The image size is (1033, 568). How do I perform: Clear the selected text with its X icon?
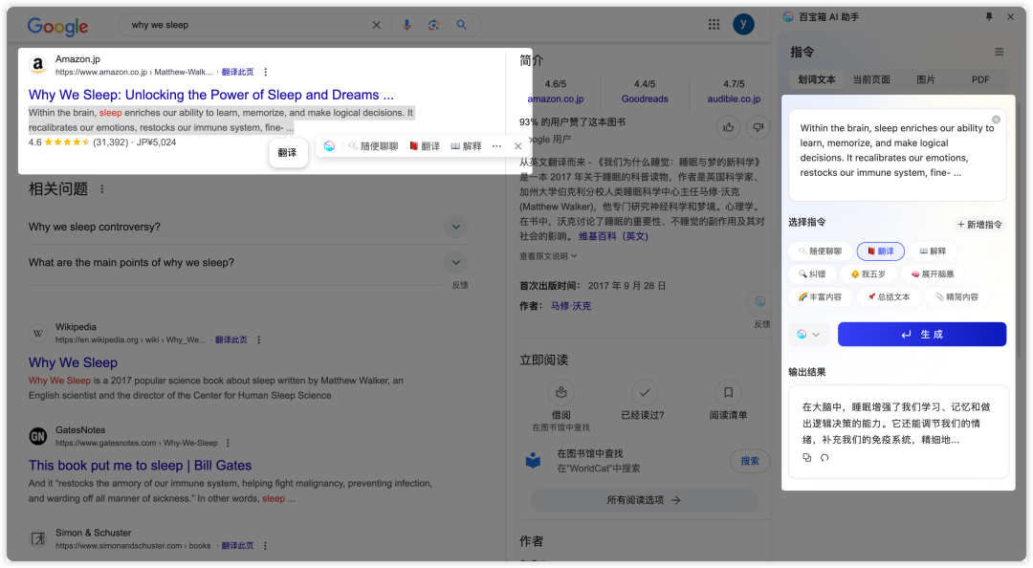pyautogui.click(x=996, y=120)
